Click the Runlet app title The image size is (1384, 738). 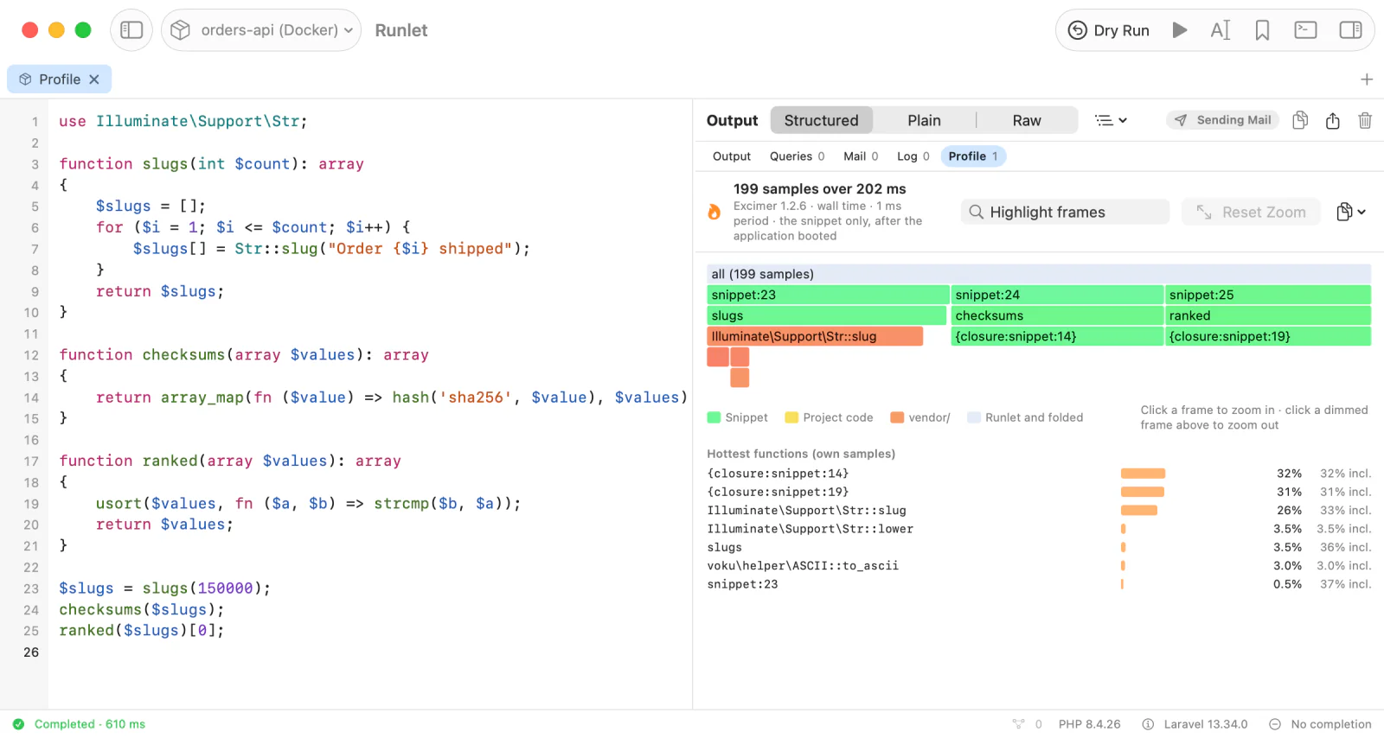click(x=401, y=30)
